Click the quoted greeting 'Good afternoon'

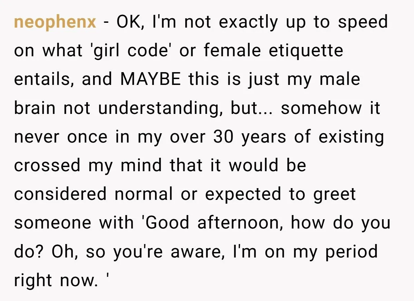tap(214, 222)
